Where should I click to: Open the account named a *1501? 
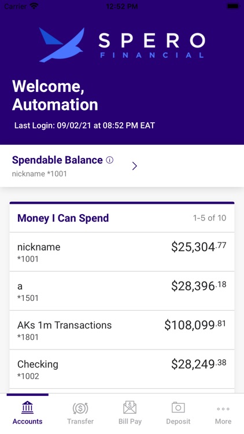tap(122, 291)
